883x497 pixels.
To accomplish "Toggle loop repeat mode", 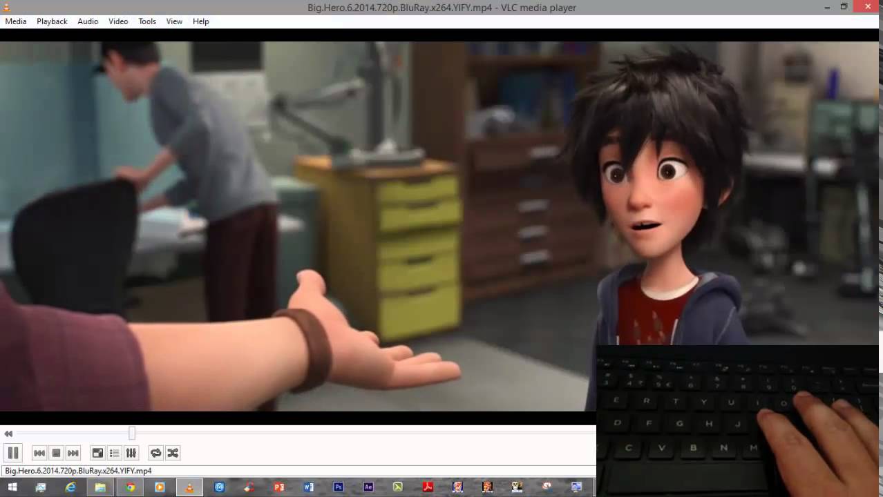I will 156,453.
